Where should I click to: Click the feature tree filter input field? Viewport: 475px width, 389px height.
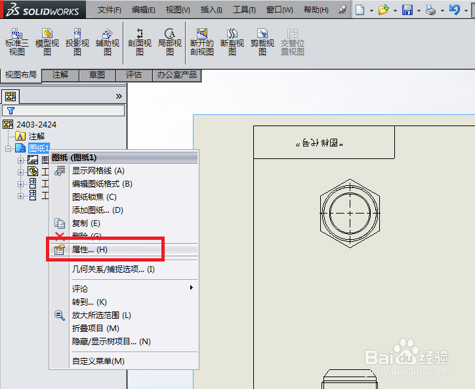coord(64,110)
